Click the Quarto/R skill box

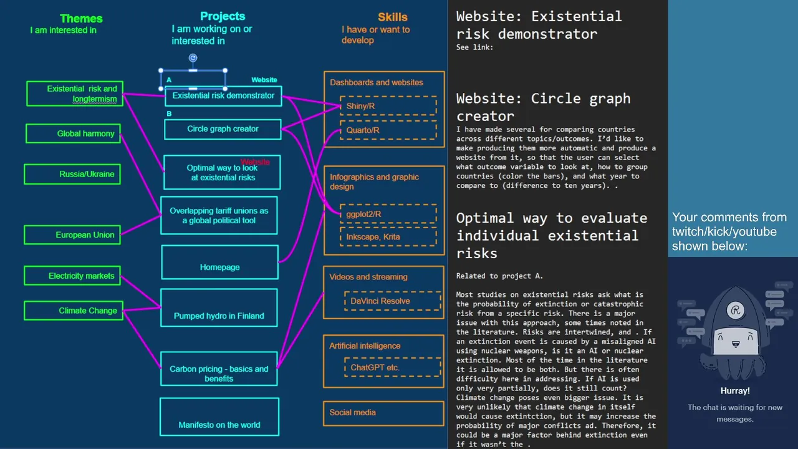(388, 130)
